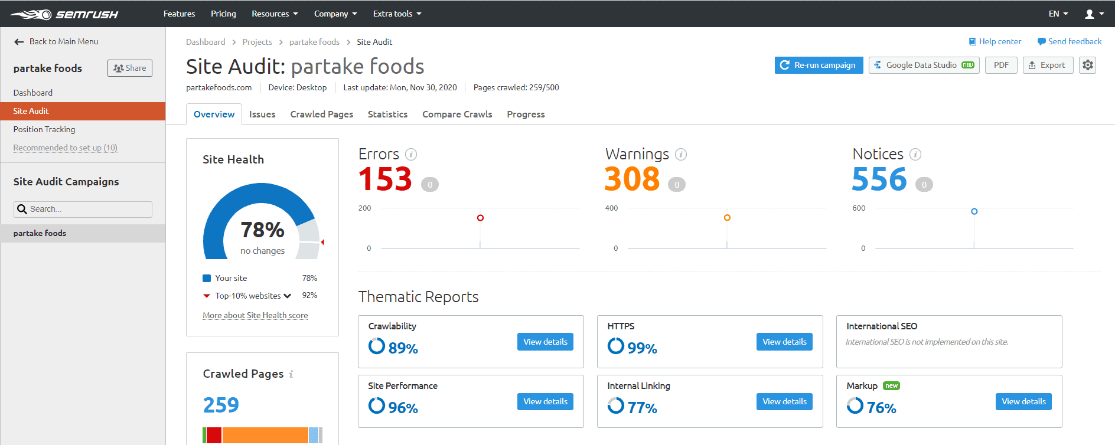Click the Site Health 78% gauge
Screen dimensions: 1115x445
(262, 221)
